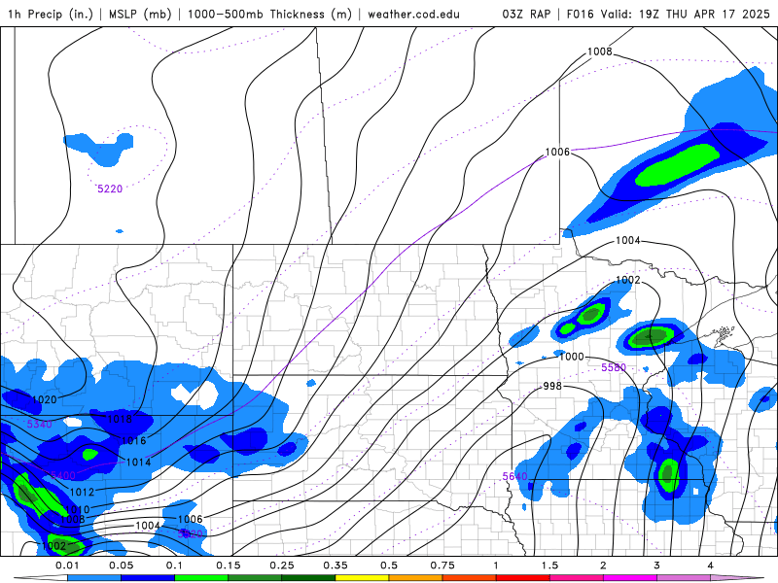The width and height of the screenshot is (778, 583).
Task: Click the magenta swatch between 2 and 3
Action: click(630, 578)
